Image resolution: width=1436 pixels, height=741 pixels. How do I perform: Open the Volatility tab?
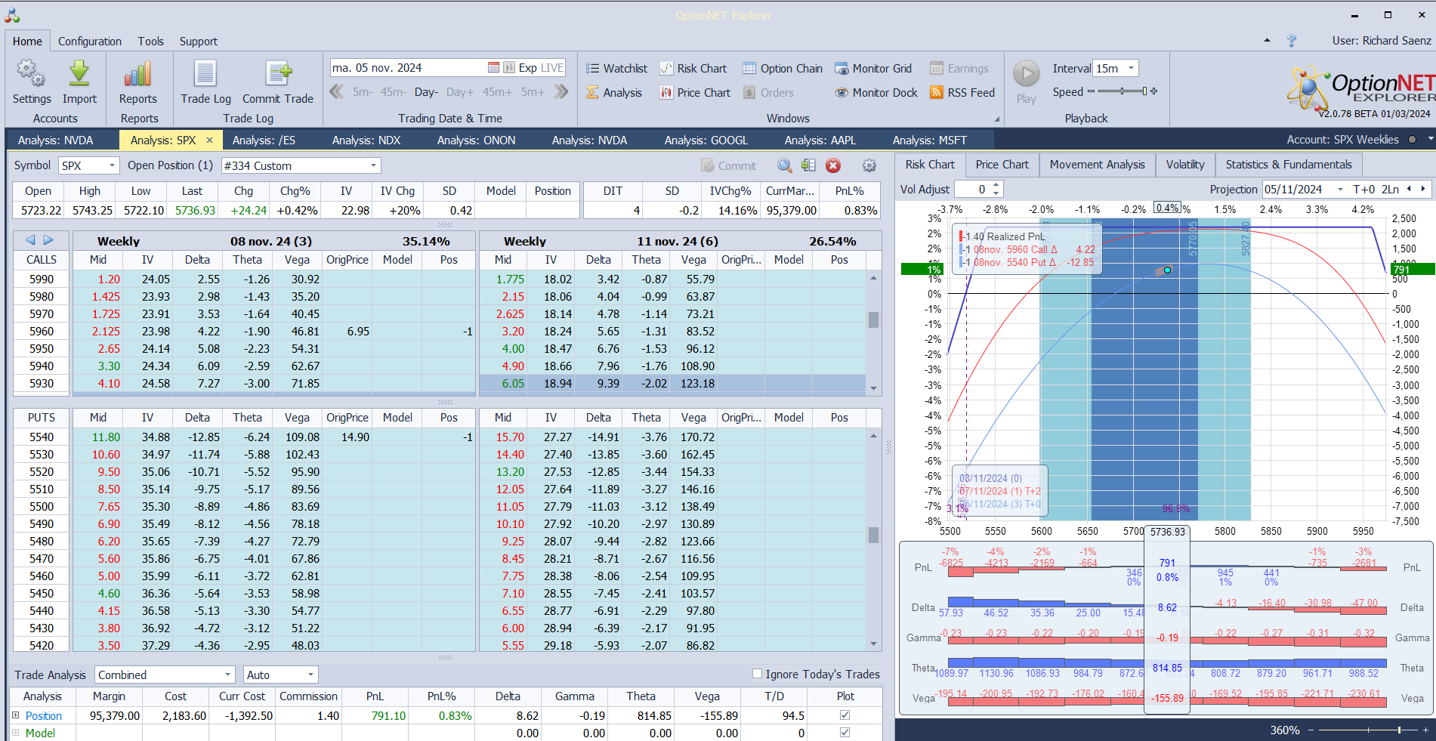click(1184, 165)
